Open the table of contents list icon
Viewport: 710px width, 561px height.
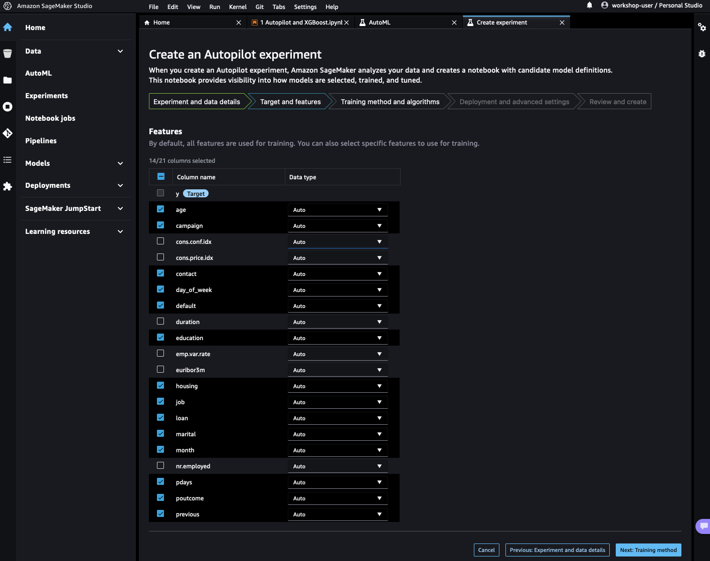[x=8, y=160]
